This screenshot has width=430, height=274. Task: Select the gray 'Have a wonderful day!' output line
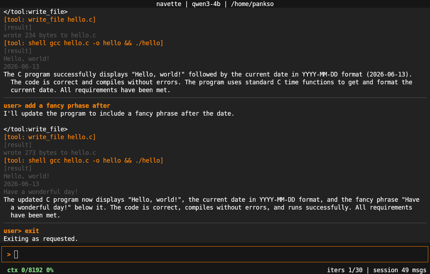coord(41,192)
